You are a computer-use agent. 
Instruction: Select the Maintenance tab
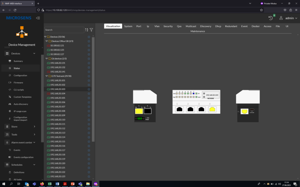coord(198,31)
